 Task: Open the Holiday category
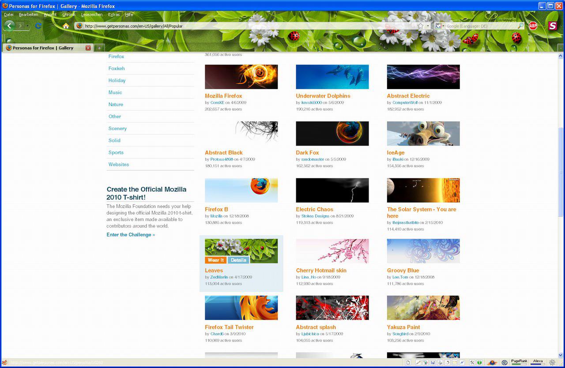(117, 80)
